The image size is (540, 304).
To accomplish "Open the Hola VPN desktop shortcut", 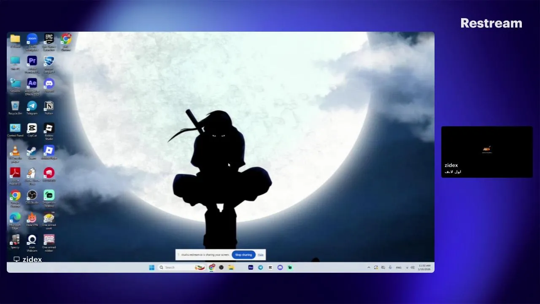I will coord(32,220).
